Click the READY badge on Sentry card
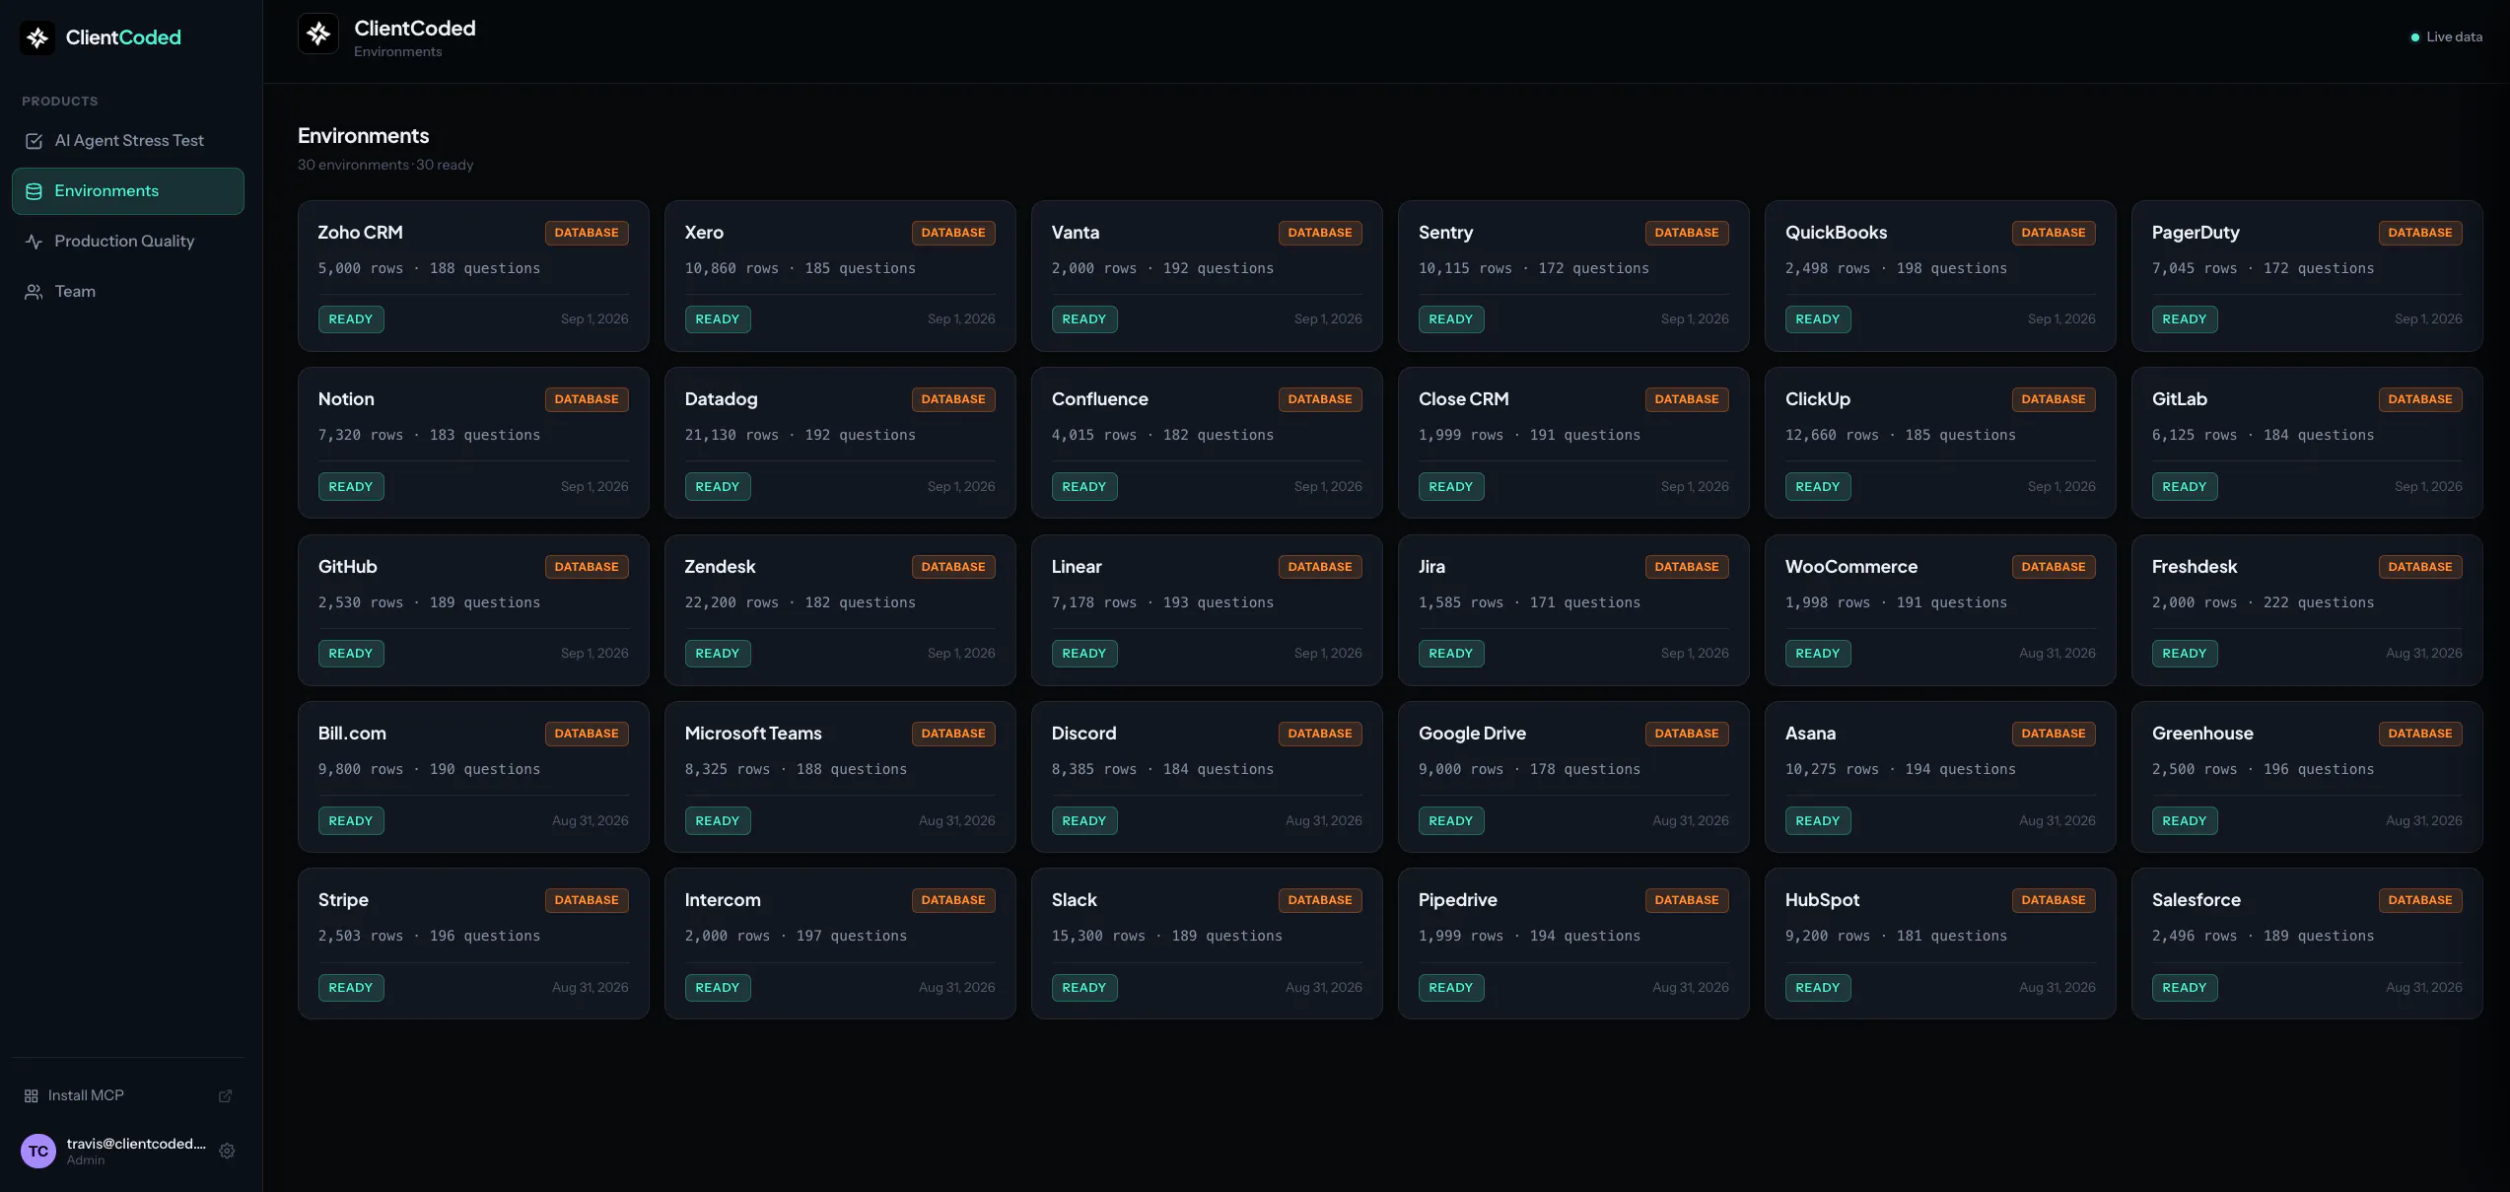This screenshot has height=1192, width=2510. [1451, 319]
